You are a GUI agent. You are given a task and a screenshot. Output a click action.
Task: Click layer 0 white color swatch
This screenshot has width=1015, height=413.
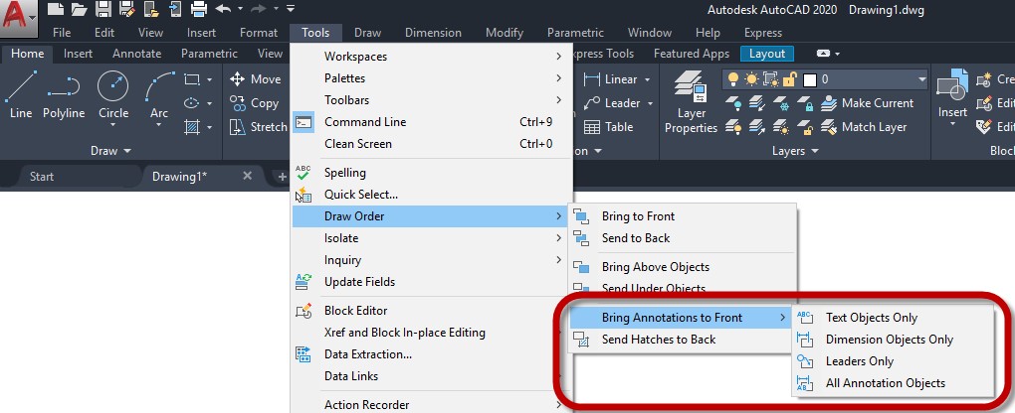point(809,80)
